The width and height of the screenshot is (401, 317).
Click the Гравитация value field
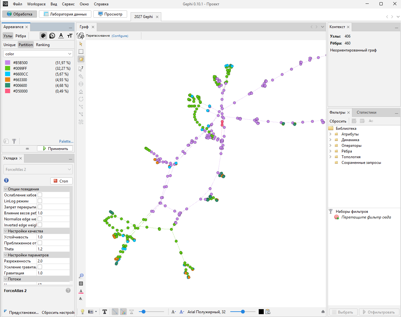pos(53,273)
